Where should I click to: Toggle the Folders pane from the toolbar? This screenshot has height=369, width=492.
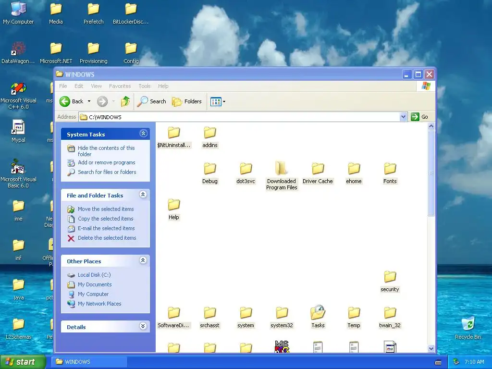tap(187, 101)
